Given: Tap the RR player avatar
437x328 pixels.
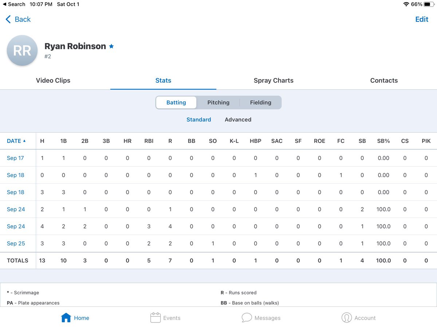Looking at the screenshot, I should click(x=22, y=51).
